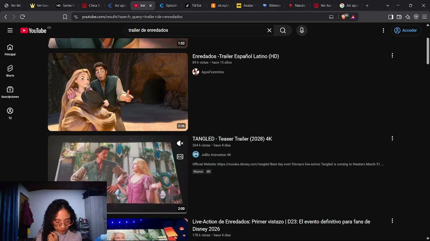
Task: Switch to the Episodi tab
Action: [x=169, y=6]
